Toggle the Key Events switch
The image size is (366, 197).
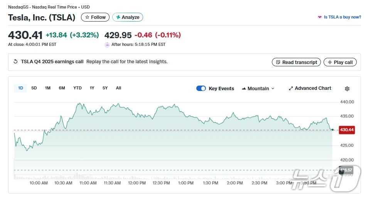201,88
